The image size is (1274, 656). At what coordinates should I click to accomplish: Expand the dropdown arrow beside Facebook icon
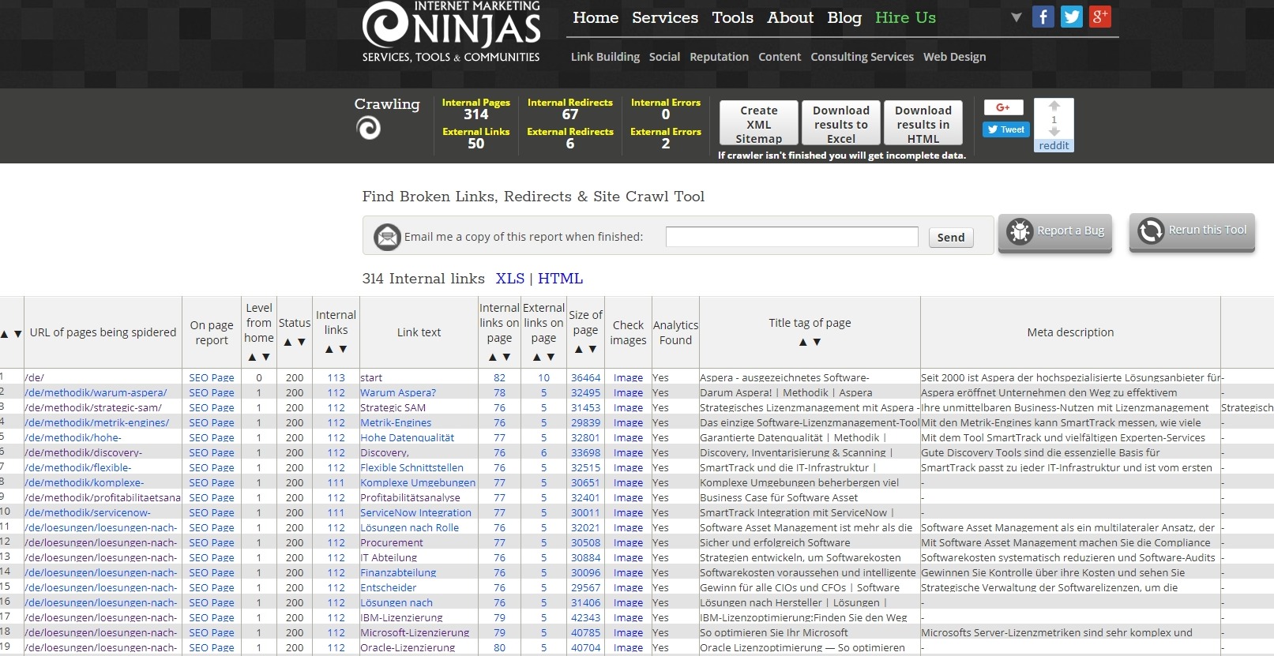[x=1017, y=17]
